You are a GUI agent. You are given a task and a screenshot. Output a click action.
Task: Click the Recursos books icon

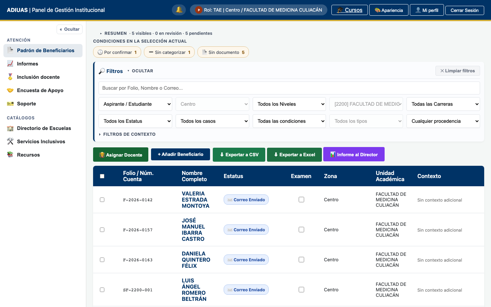(x=10, y=155)
